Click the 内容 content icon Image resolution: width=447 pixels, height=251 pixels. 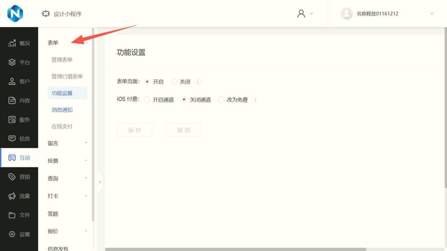click(x=19, y=100)
